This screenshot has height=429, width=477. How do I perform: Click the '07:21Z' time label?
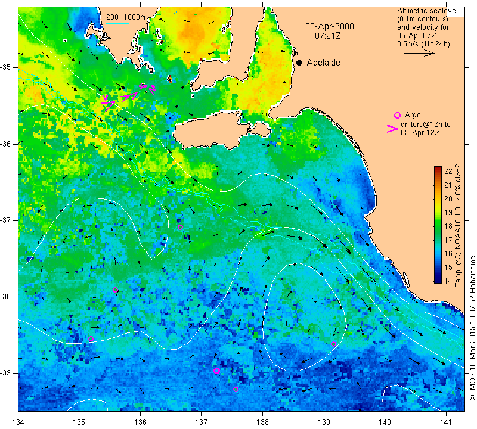327,36
